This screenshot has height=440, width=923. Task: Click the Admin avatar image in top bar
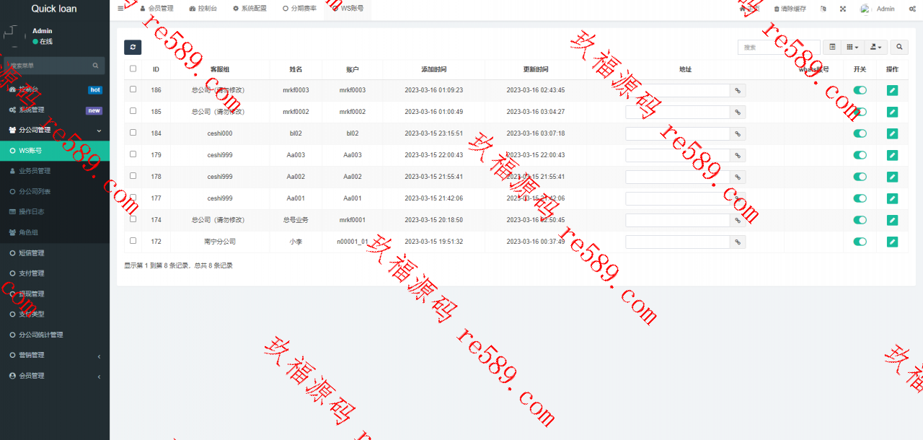(865, 9)
